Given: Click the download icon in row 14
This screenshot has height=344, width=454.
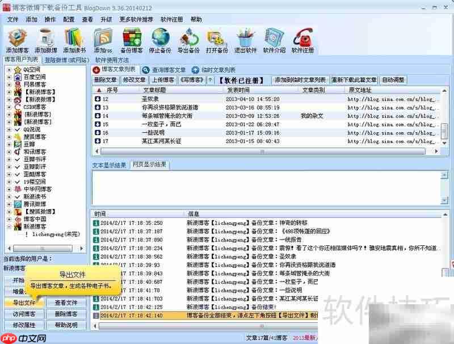Looking at the screenshot, I should 98,116.
